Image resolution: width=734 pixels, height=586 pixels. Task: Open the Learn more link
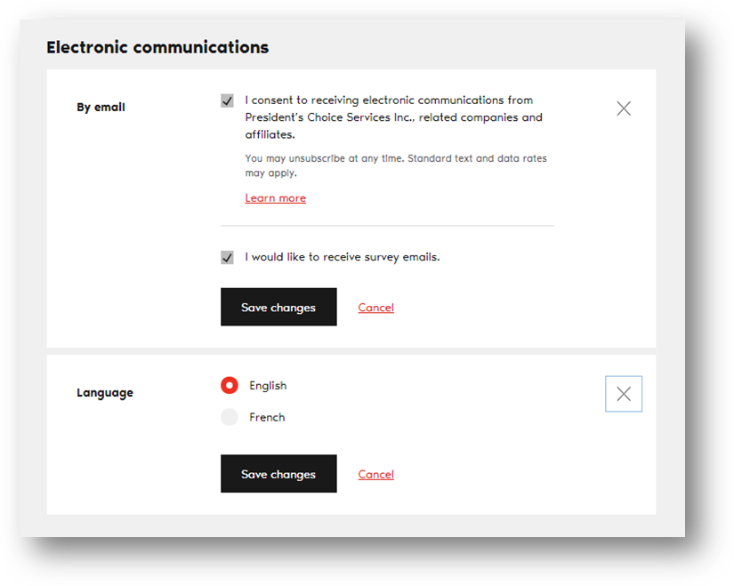tap(275, 197)
